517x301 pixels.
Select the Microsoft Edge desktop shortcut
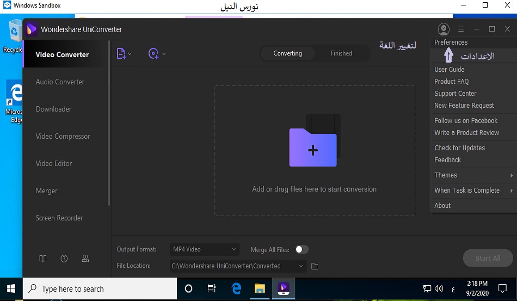pos(14,102)
